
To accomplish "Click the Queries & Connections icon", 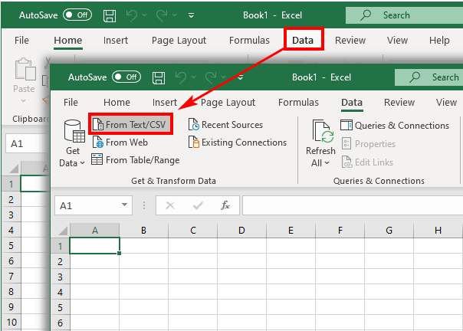I will [346, 126].
